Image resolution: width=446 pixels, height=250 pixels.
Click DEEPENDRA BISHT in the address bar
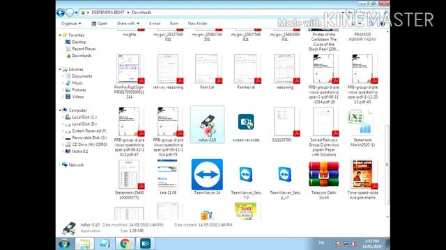(x=108, y=12)
